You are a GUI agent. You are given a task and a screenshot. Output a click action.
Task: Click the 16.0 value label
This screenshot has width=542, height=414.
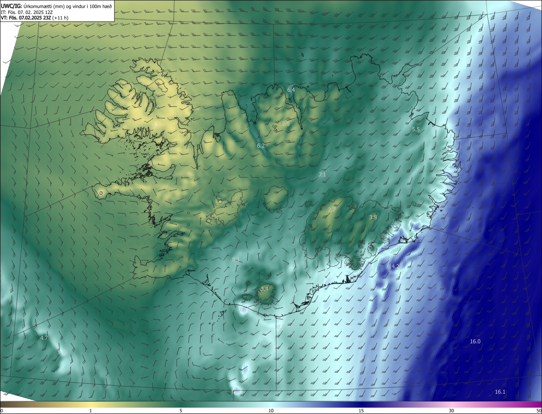[475, 341]
